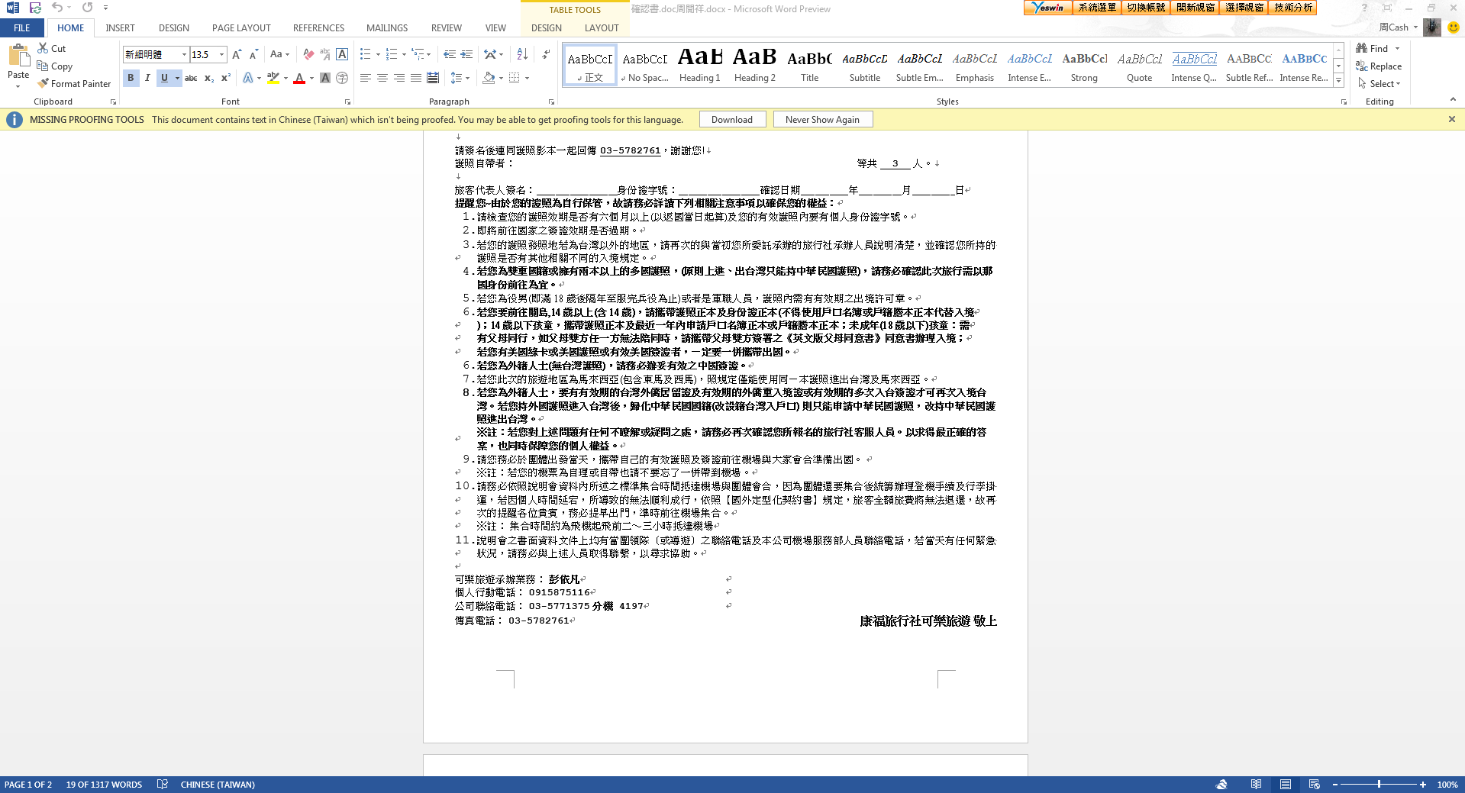1465x793 pixels.
Task: Open the font size dropdown
Action: [x=222, y=54]
